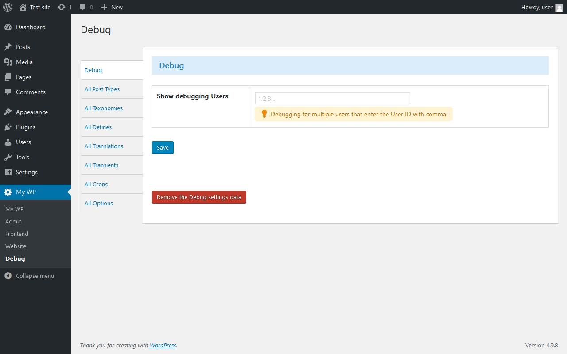Open the comments bubble icon in admin bar
Screen dimensions: 567x354
tap(83, 7)
